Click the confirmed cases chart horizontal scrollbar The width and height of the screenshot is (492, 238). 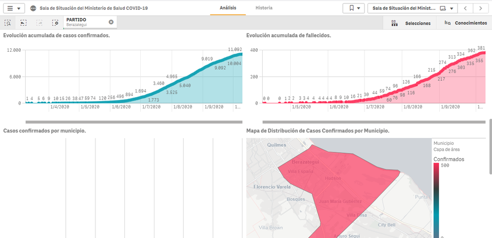coord(133,121)
